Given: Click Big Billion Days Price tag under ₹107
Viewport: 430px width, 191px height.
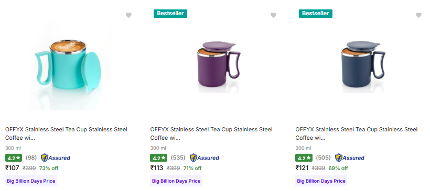Looking at the screenshot, I should point(31,181).
